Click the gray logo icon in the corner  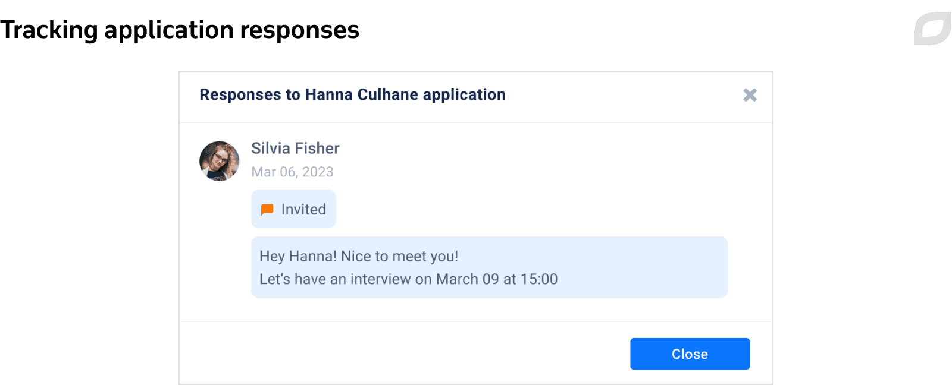pos(932,29)
